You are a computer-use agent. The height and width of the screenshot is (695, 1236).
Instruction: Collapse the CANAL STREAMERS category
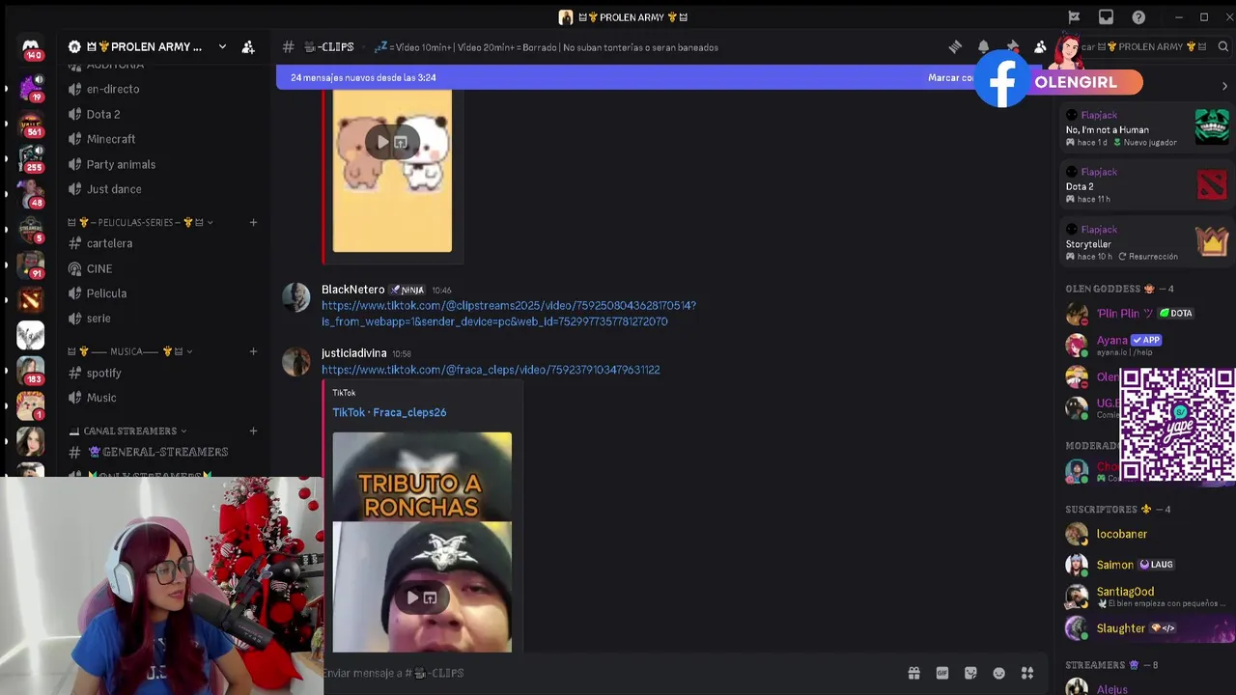click(x=128, y=431)
